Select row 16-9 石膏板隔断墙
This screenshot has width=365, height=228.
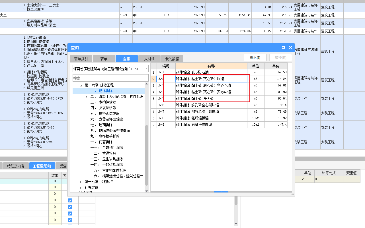pyautogui.click(x=219, y=125)
